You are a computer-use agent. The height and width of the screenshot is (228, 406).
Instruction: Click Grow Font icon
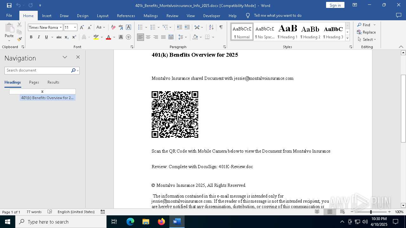point(82,28)
